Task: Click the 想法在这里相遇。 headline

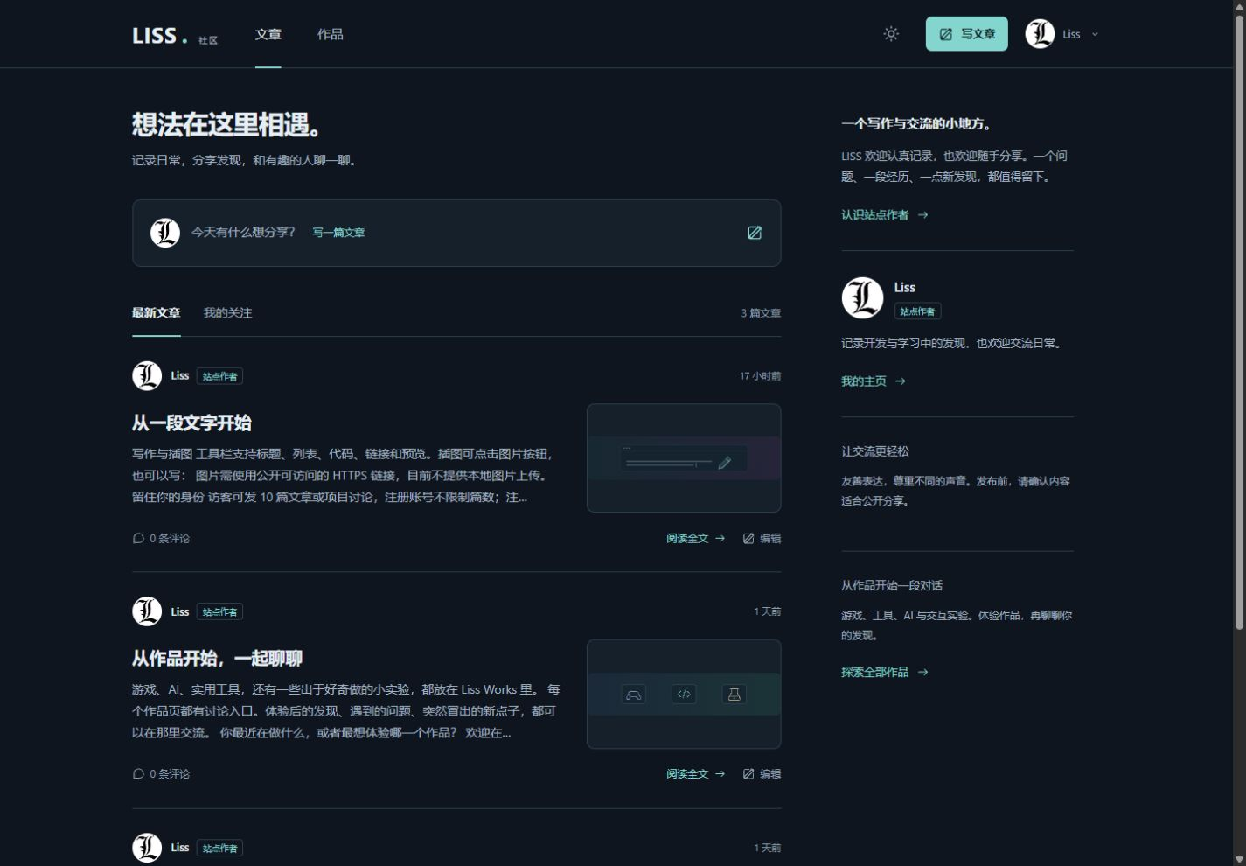Action: (230, 125)
